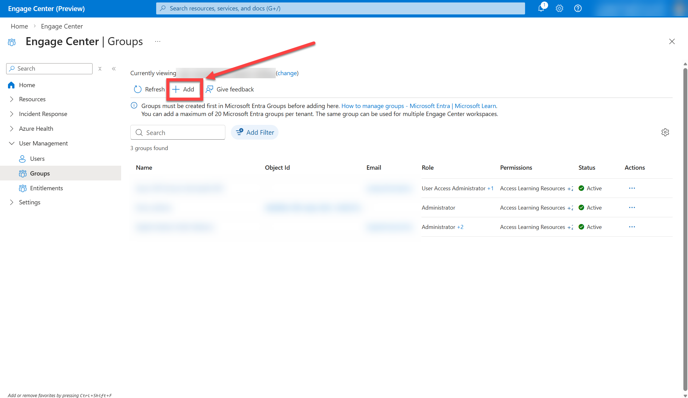Expand the Azure Health section
Image resolution: width=688 pixels, height=398 pixels.
[12, 129]
